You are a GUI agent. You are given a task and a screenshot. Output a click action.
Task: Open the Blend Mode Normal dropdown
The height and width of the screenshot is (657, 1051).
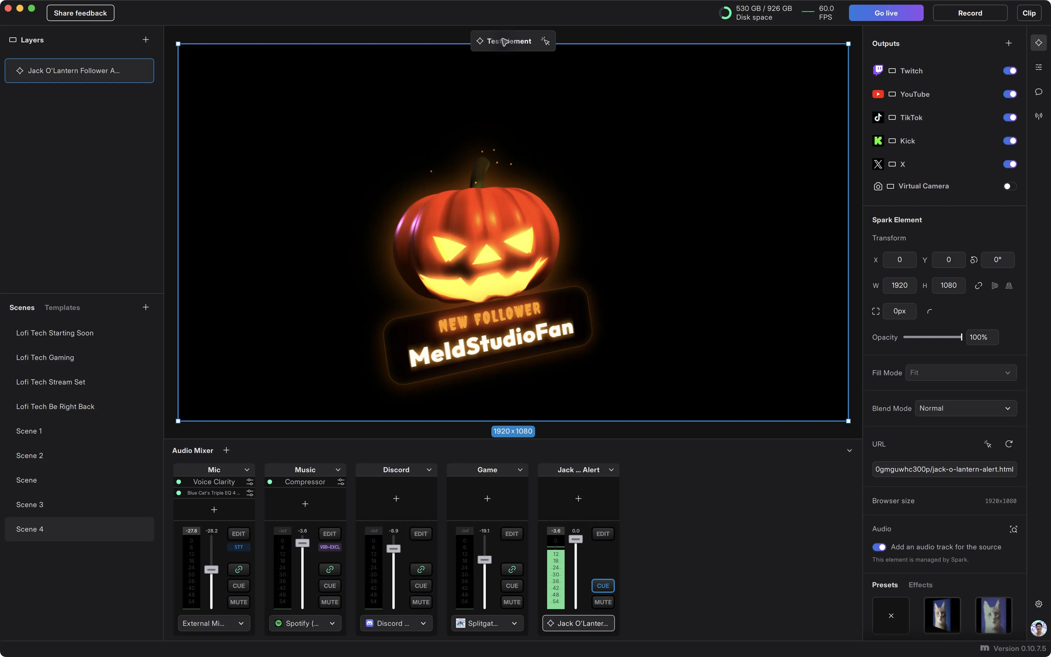(x=965, y=408)
